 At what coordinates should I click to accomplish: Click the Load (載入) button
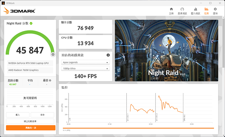18,115
